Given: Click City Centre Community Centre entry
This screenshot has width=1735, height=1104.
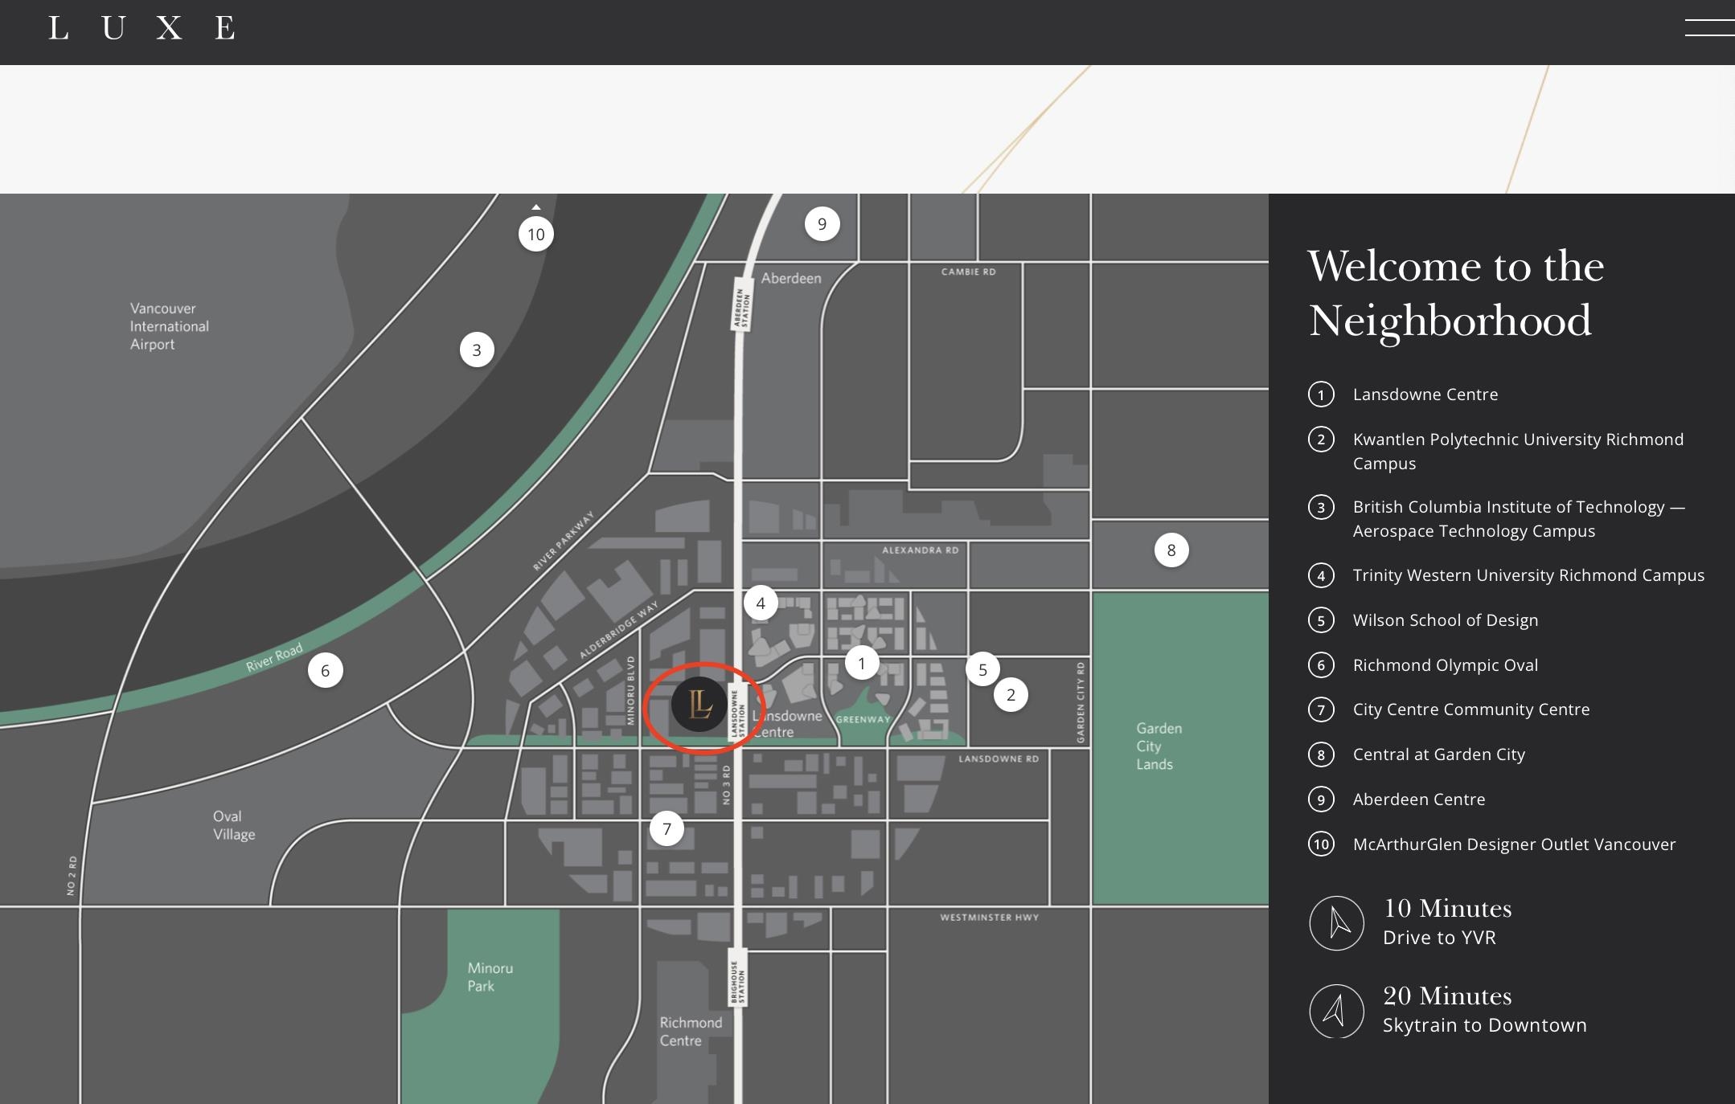Looking at the screenshot, I should pyautogui.click(x=1471, y=709).
